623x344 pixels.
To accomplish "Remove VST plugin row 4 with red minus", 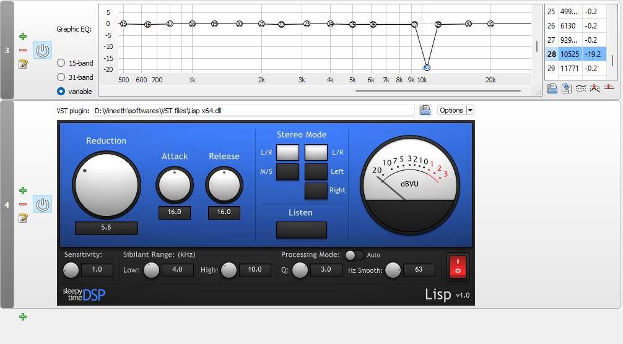I will [23, 204].
